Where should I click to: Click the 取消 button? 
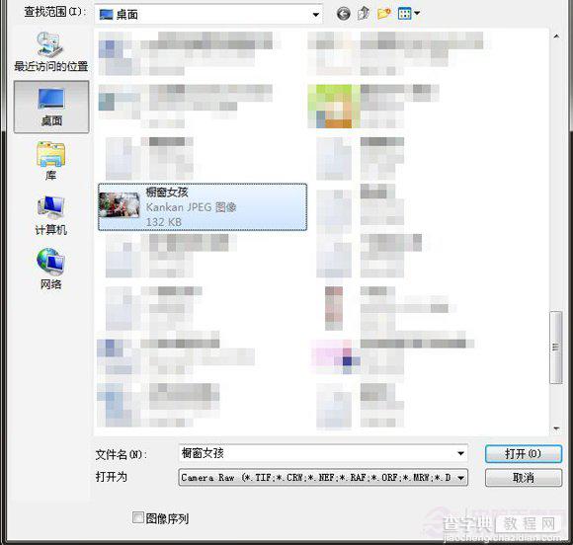click(523, 478)
